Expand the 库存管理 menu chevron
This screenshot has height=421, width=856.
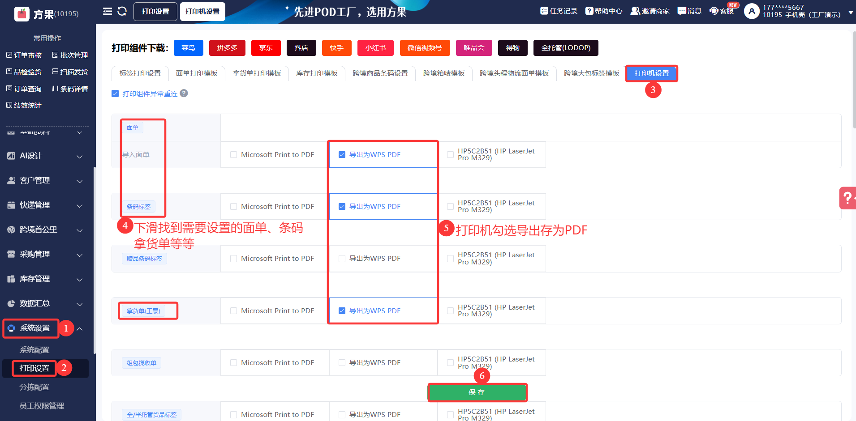click(80, 280)
